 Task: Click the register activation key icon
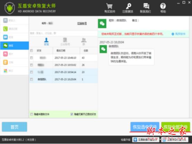[x=128, y=6]
